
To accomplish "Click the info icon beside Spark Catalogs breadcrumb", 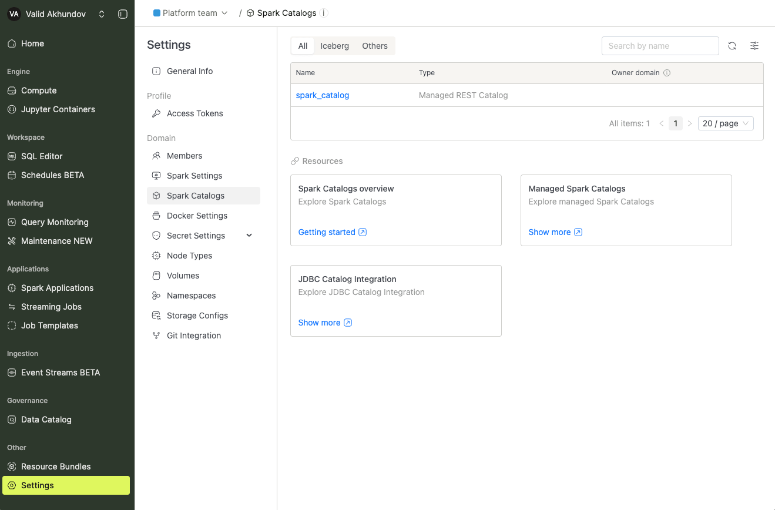I will 324,13.
